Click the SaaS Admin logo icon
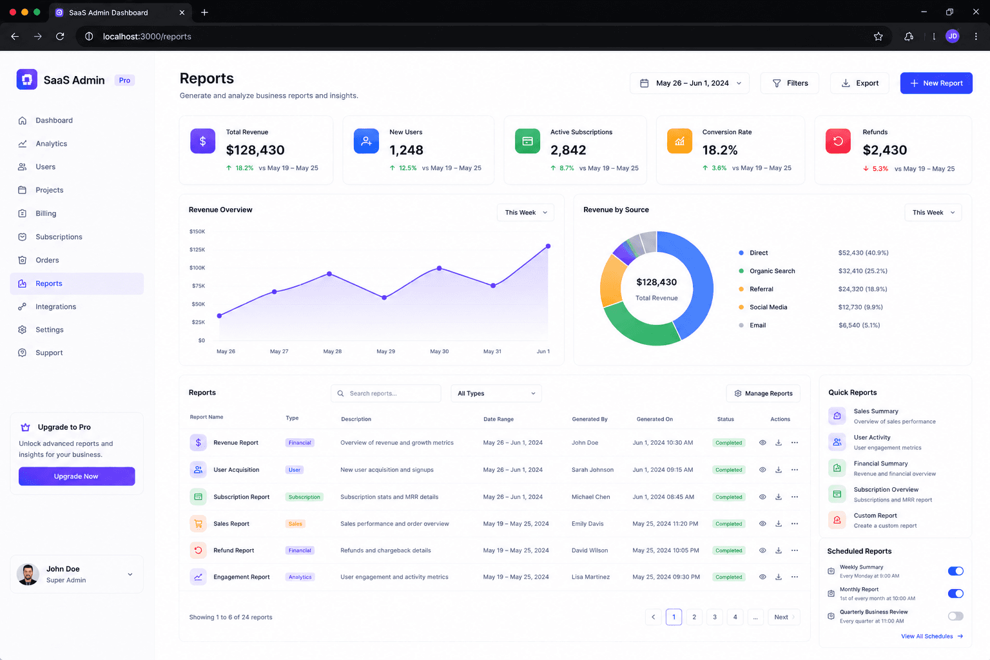The height and width of the screenshot is (660, 990). click(x=26, y=79)
